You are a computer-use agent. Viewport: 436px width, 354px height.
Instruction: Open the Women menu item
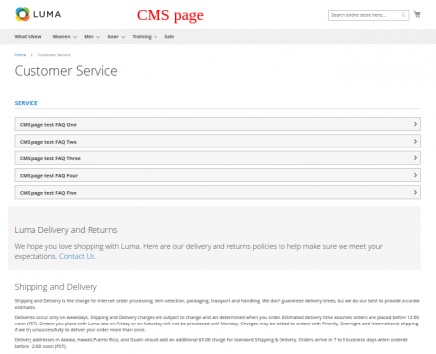click(x=61, y=37)
